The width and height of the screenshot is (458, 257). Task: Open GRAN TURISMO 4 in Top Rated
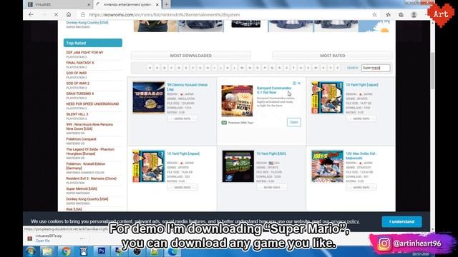80,94
